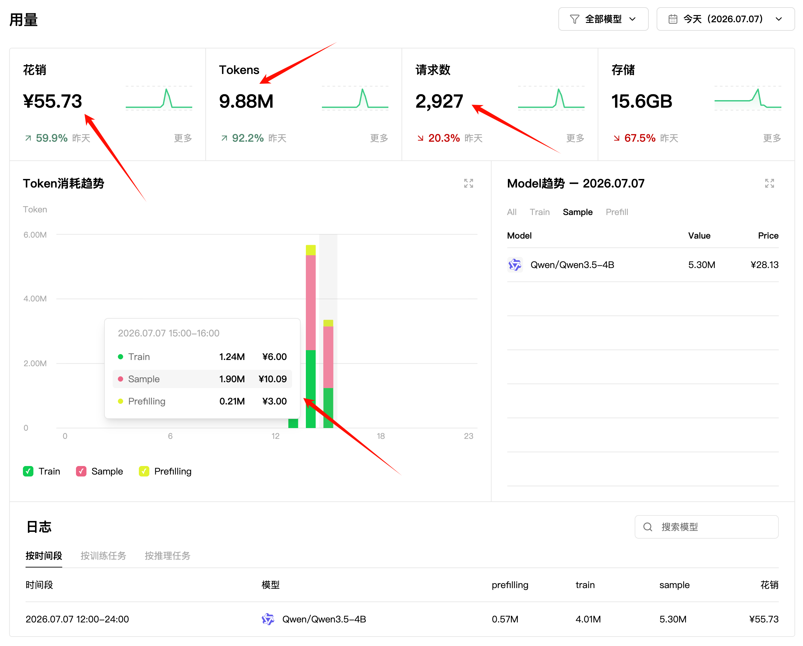Click 更多 in the 存储 card
Viewport: 803px width, 646px height.
tap(772, 138)
